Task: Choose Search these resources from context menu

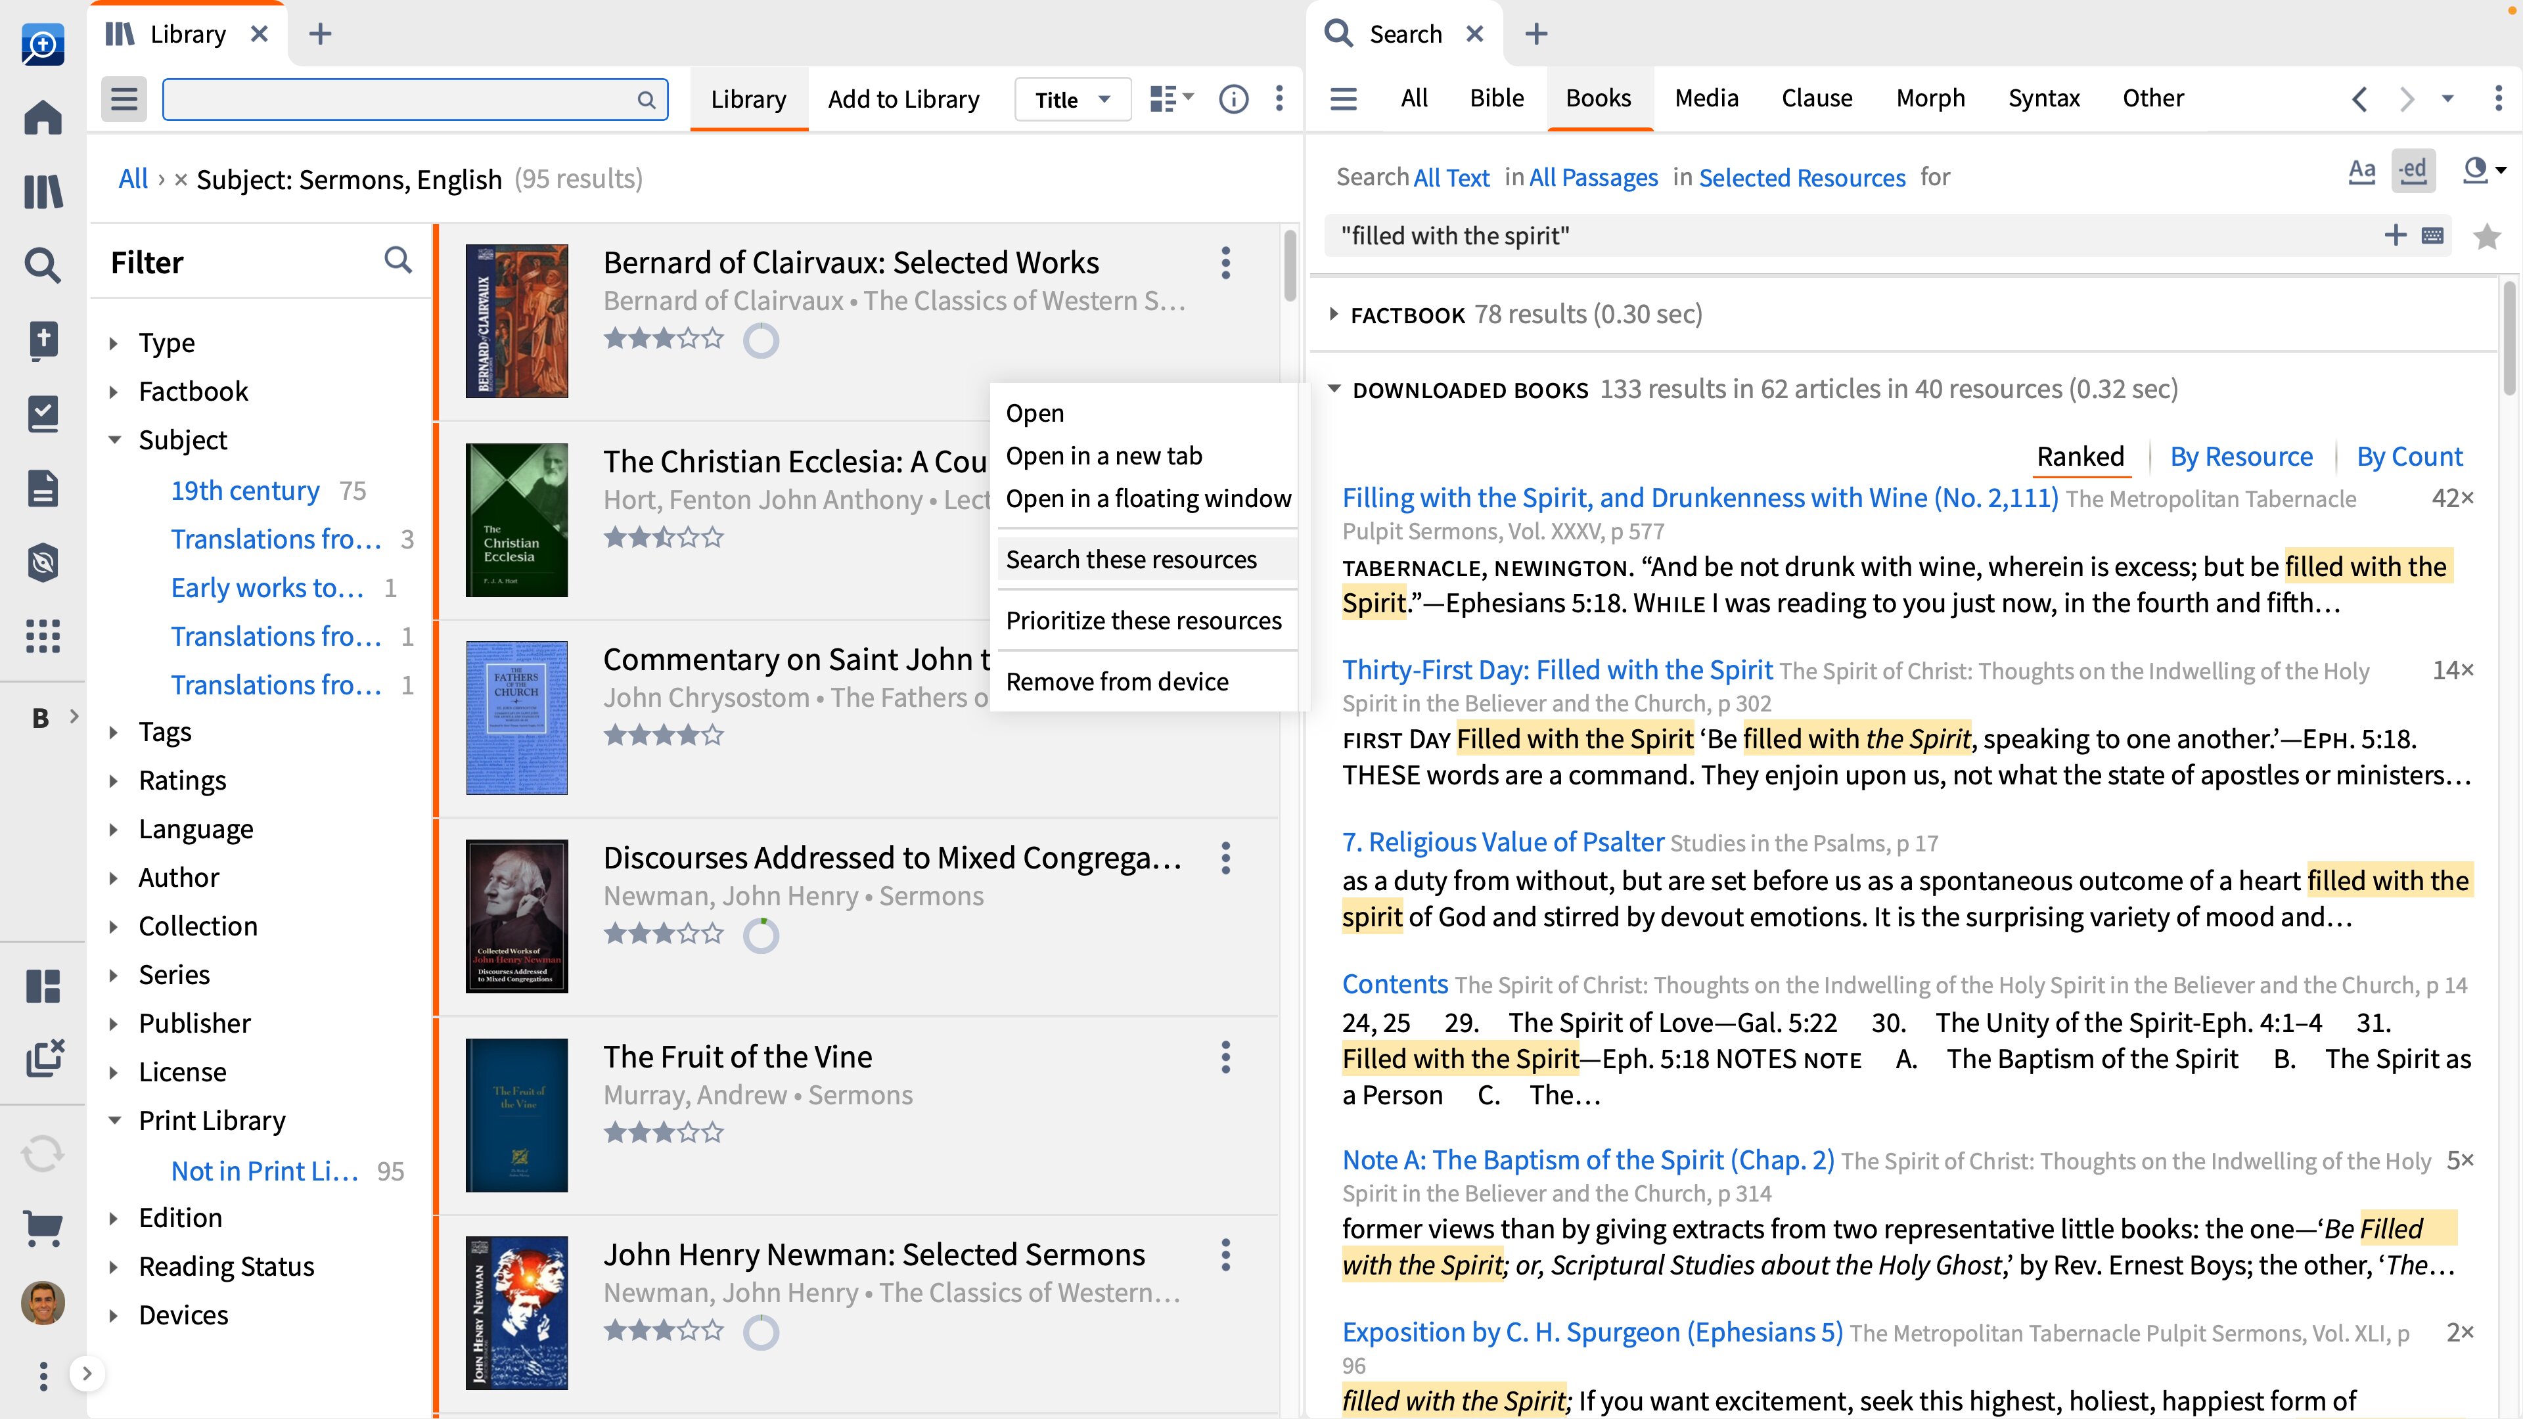Action: 1130,559
